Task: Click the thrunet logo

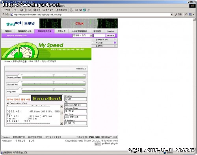Action: [20, 24]
